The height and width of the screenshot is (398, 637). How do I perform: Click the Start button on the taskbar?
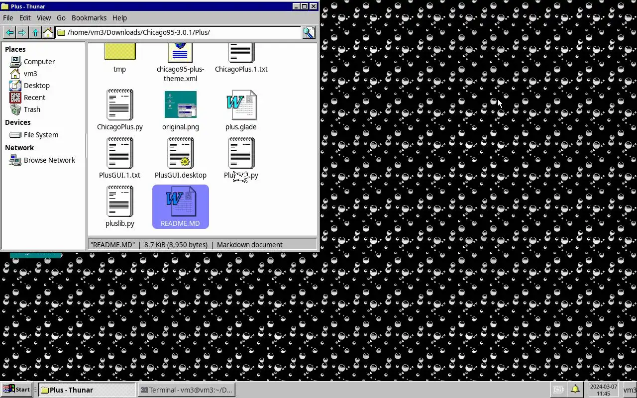pyautogui.click(x=16, y=390)
